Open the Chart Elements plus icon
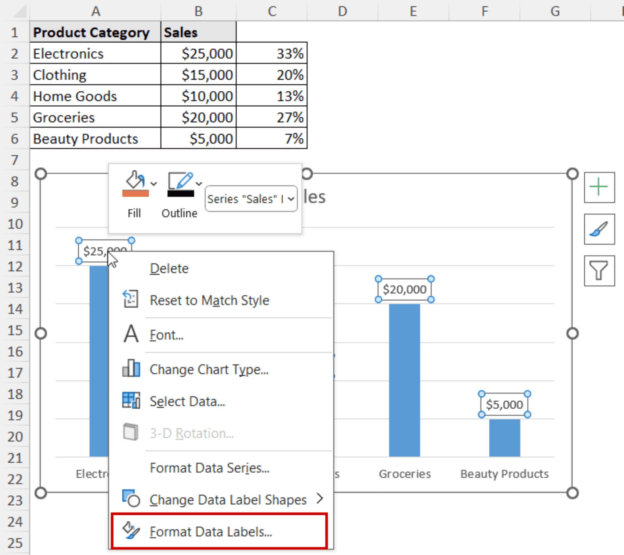The image size is (624, 555). tap(598, 187)
